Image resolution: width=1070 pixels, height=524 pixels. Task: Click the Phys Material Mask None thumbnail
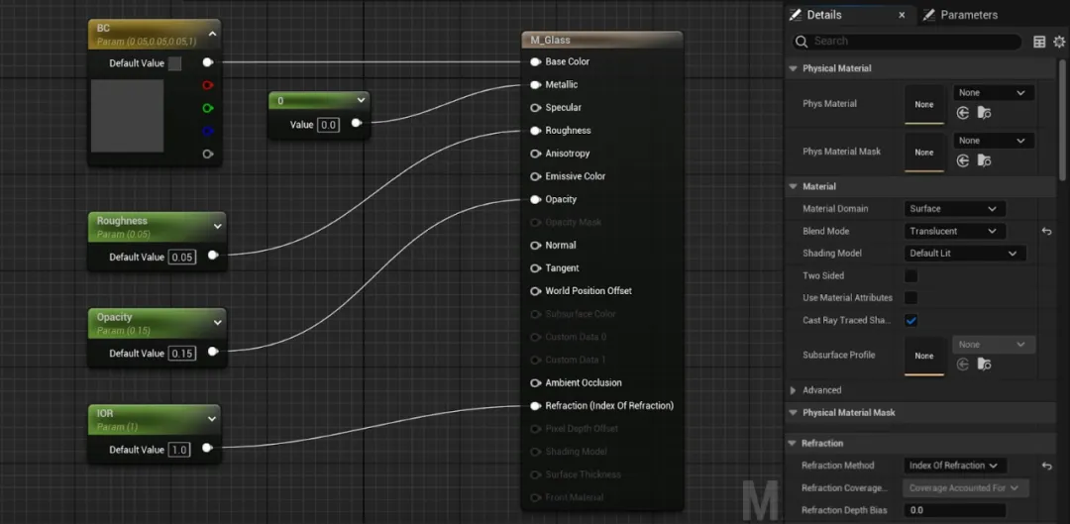[924, 153]
